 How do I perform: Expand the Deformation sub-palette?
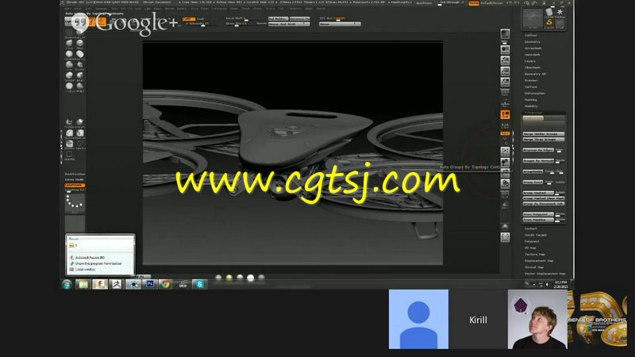pyautogui.click(x=535, y=93)
